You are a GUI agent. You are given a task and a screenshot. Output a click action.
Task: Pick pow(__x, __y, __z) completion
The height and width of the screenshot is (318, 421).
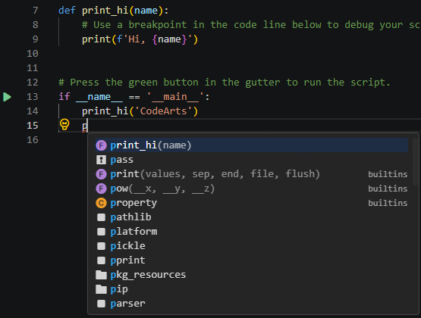coord(252,189)
